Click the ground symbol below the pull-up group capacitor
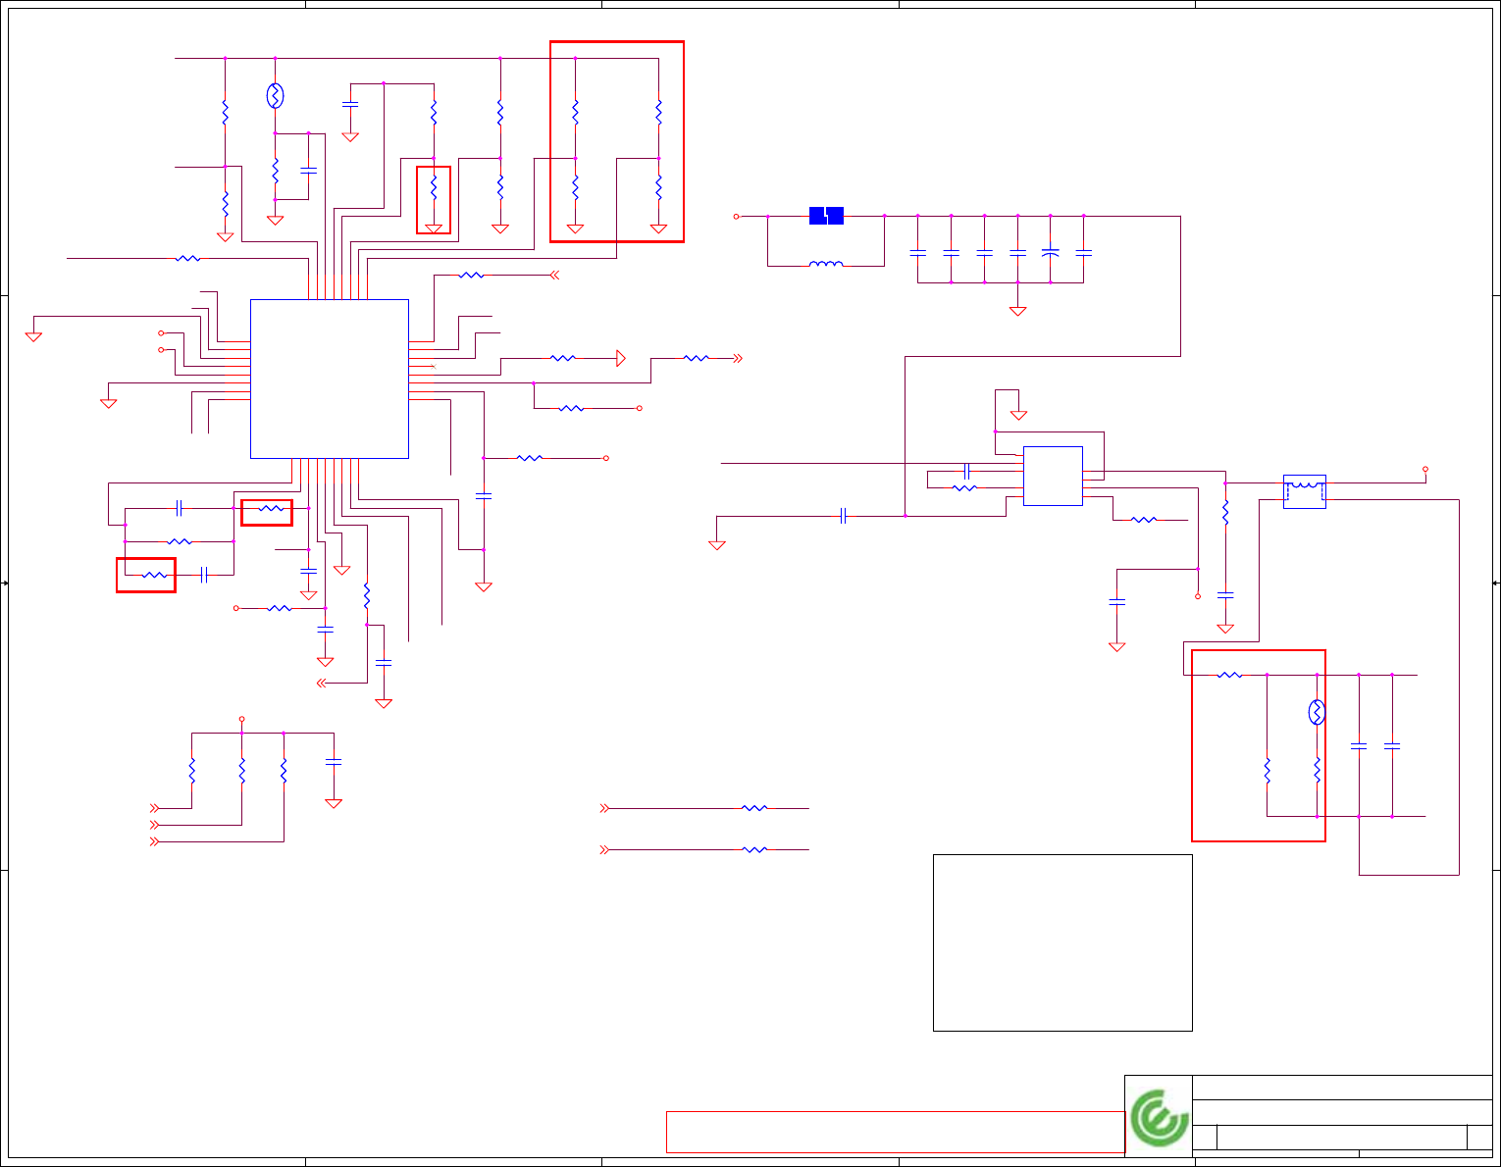The width and height of the screenshot is (1501, 1167). pos(334,803)
